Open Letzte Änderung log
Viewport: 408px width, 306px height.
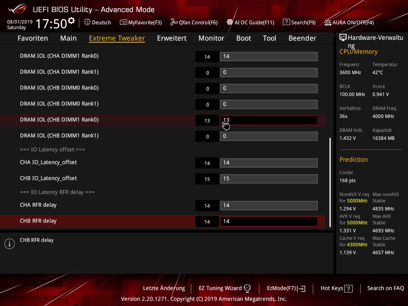point(164,288)
